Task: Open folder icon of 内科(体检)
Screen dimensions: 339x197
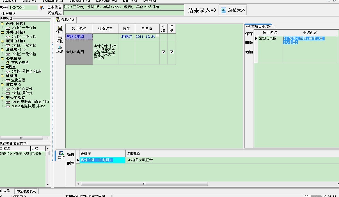Action: (2, 23)
